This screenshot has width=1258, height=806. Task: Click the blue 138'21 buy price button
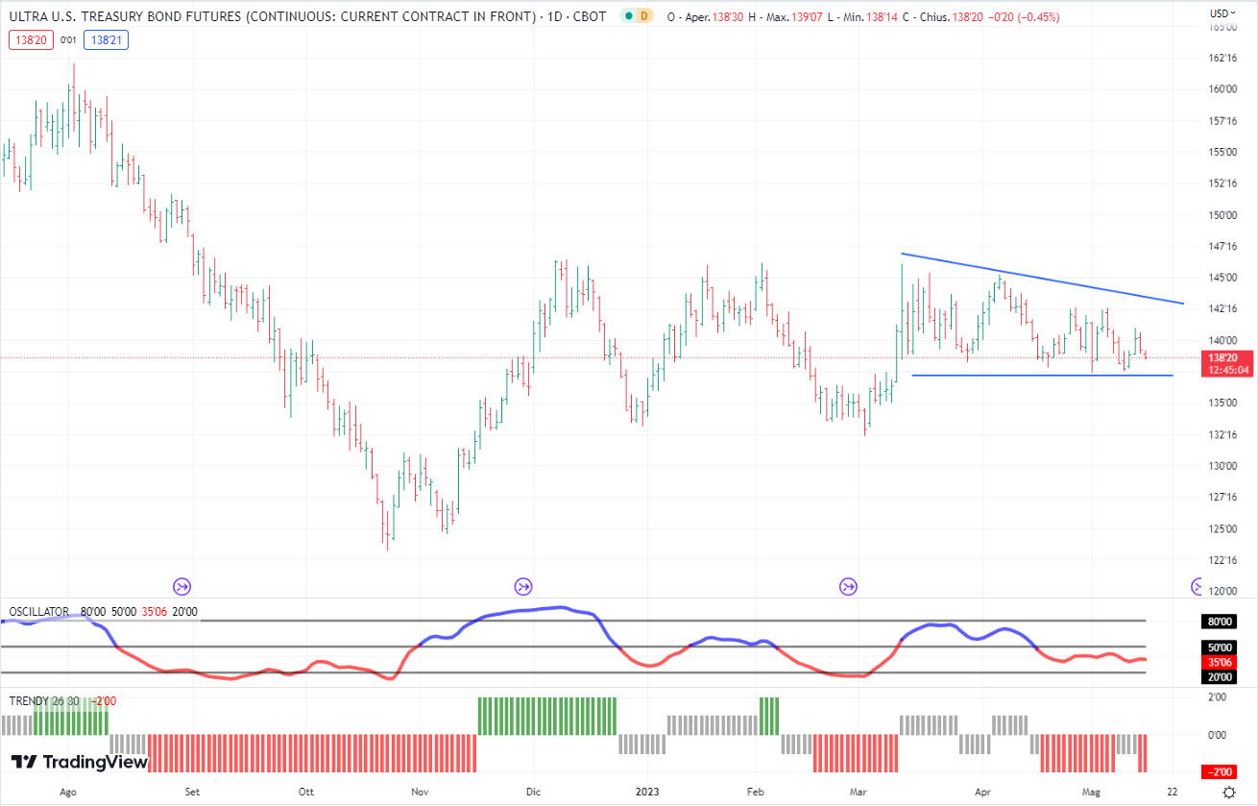point(107,39)
